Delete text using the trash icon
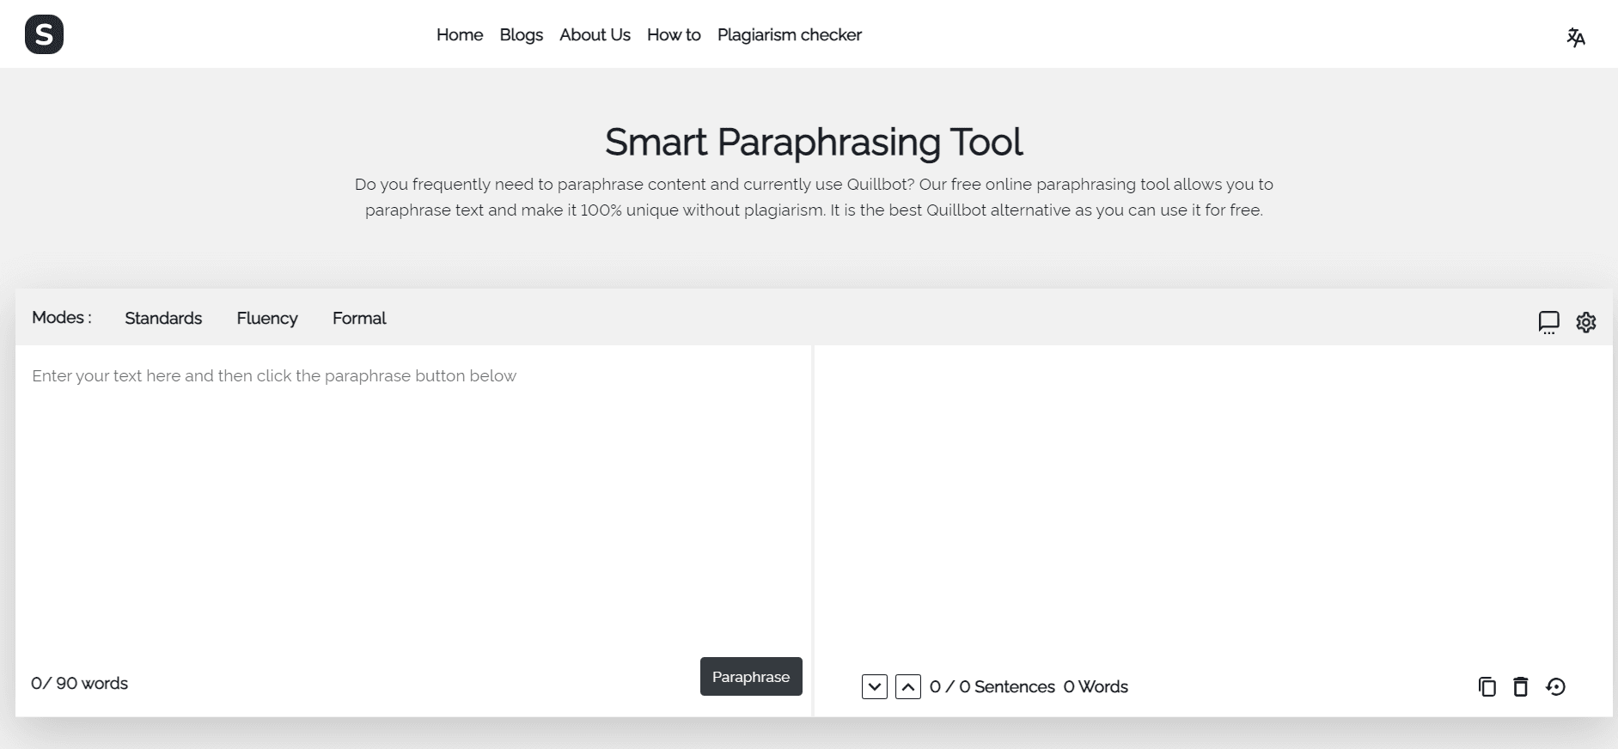The height and width of the screenshot is (749, 1618). [1520, 686]
